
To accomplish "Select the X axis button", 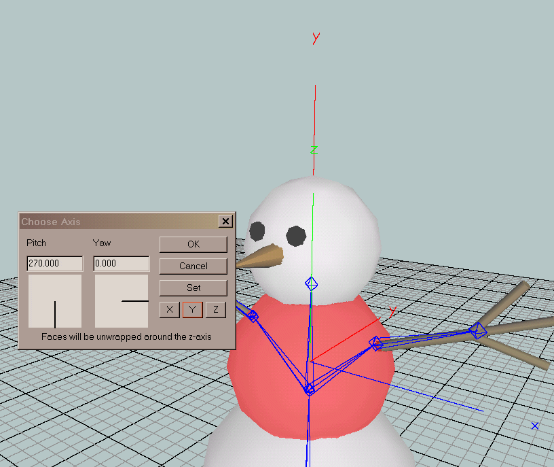I will click(x=169, y=310).
